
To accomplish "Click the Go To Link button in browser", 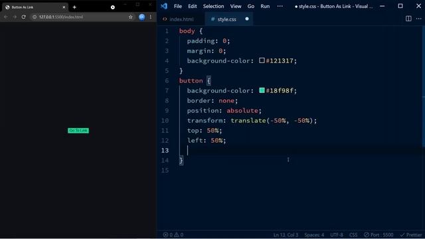I will 78,131.
